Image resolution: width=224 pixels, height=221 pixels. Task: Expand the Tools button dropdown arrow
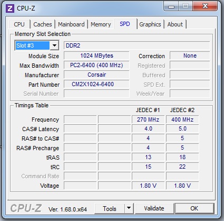pos(129,208)
